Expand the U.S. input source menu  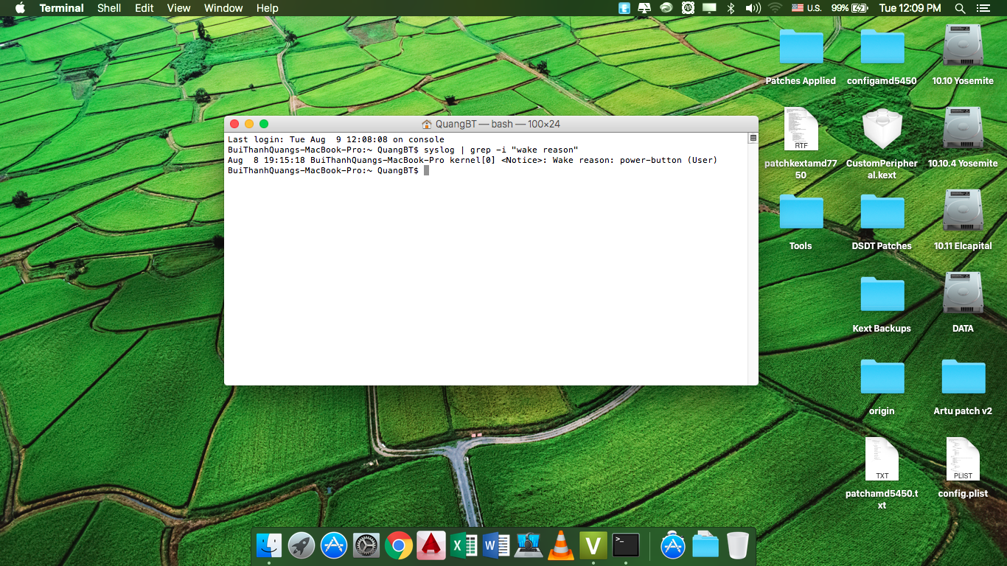pos(806,8)
